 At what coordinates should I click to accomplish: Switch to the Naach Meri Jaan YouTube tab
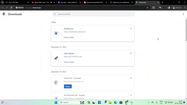(42, 2)
